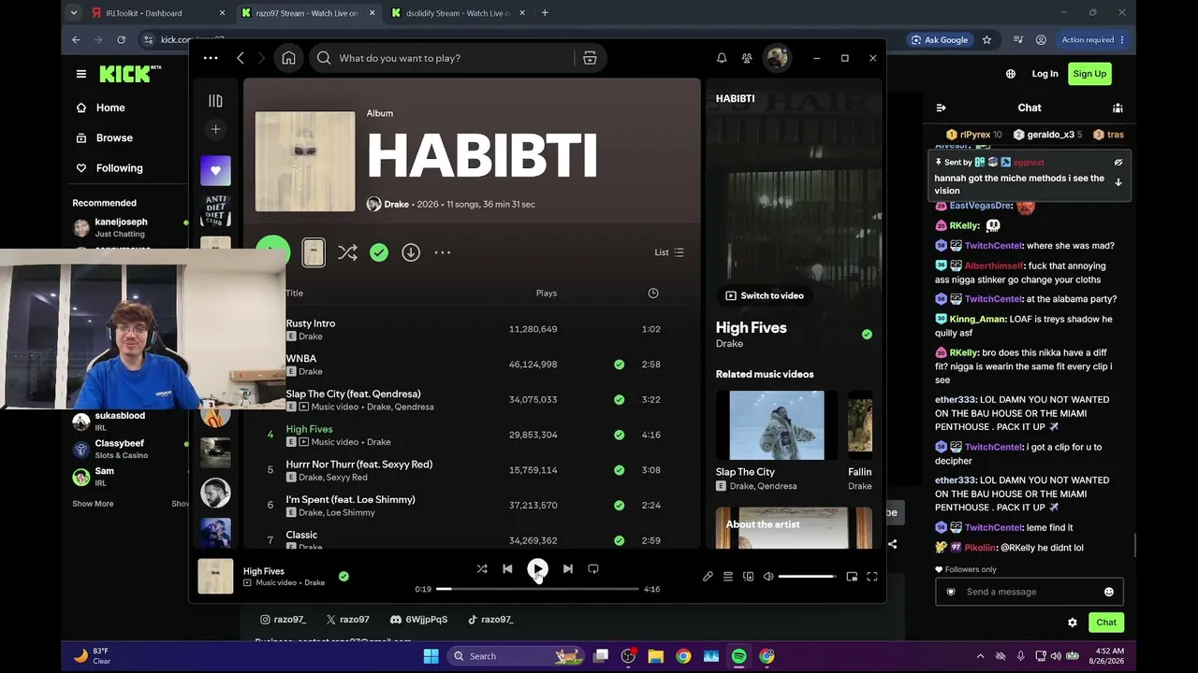
Task: Skip to previous track
Action: click(x=507, y=568)
